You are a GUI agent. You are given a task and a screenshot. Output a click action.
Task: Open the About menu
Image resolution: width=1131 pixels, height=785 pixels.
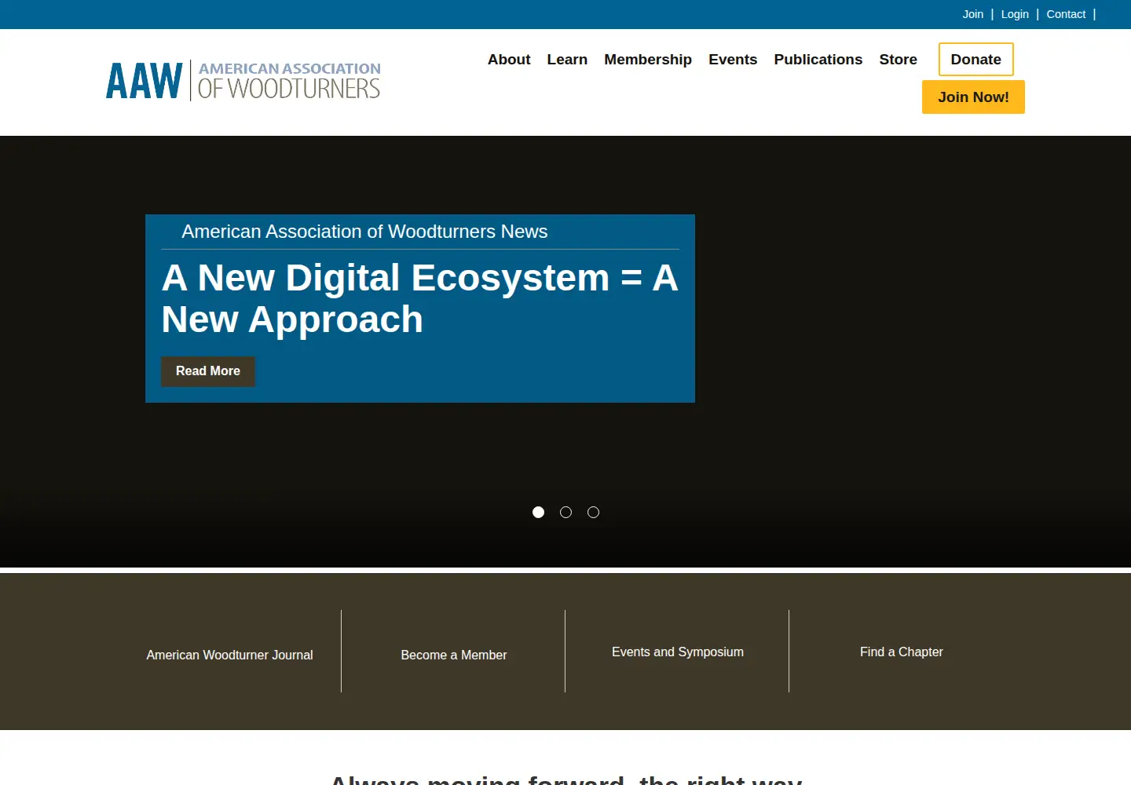click(x=509, y=60)
